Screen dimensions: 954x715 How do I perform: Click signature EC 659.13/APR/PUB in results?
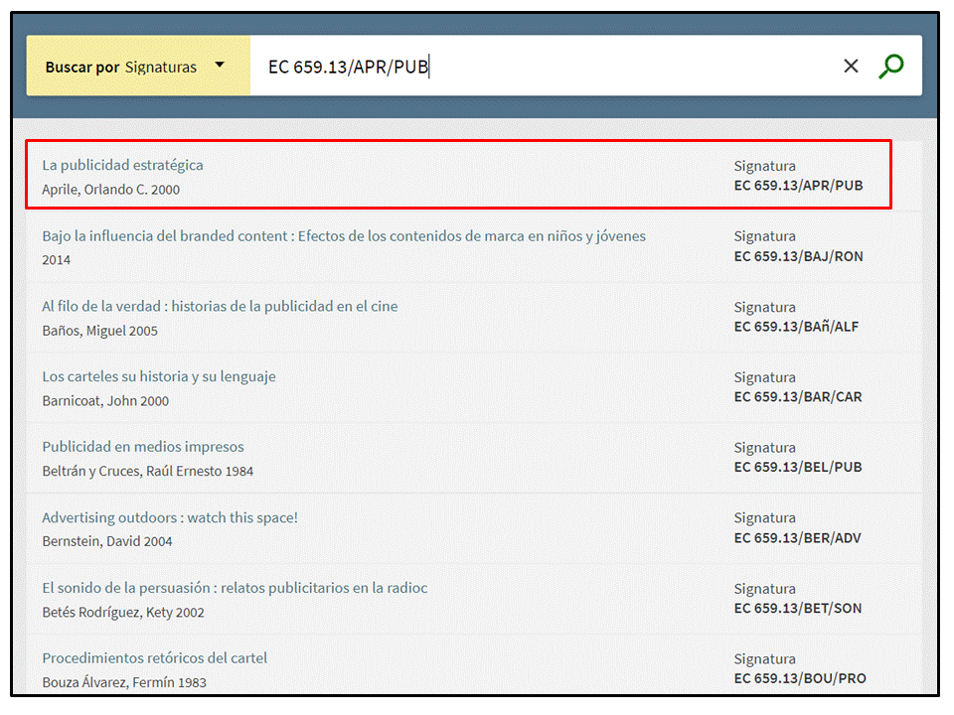798,186
